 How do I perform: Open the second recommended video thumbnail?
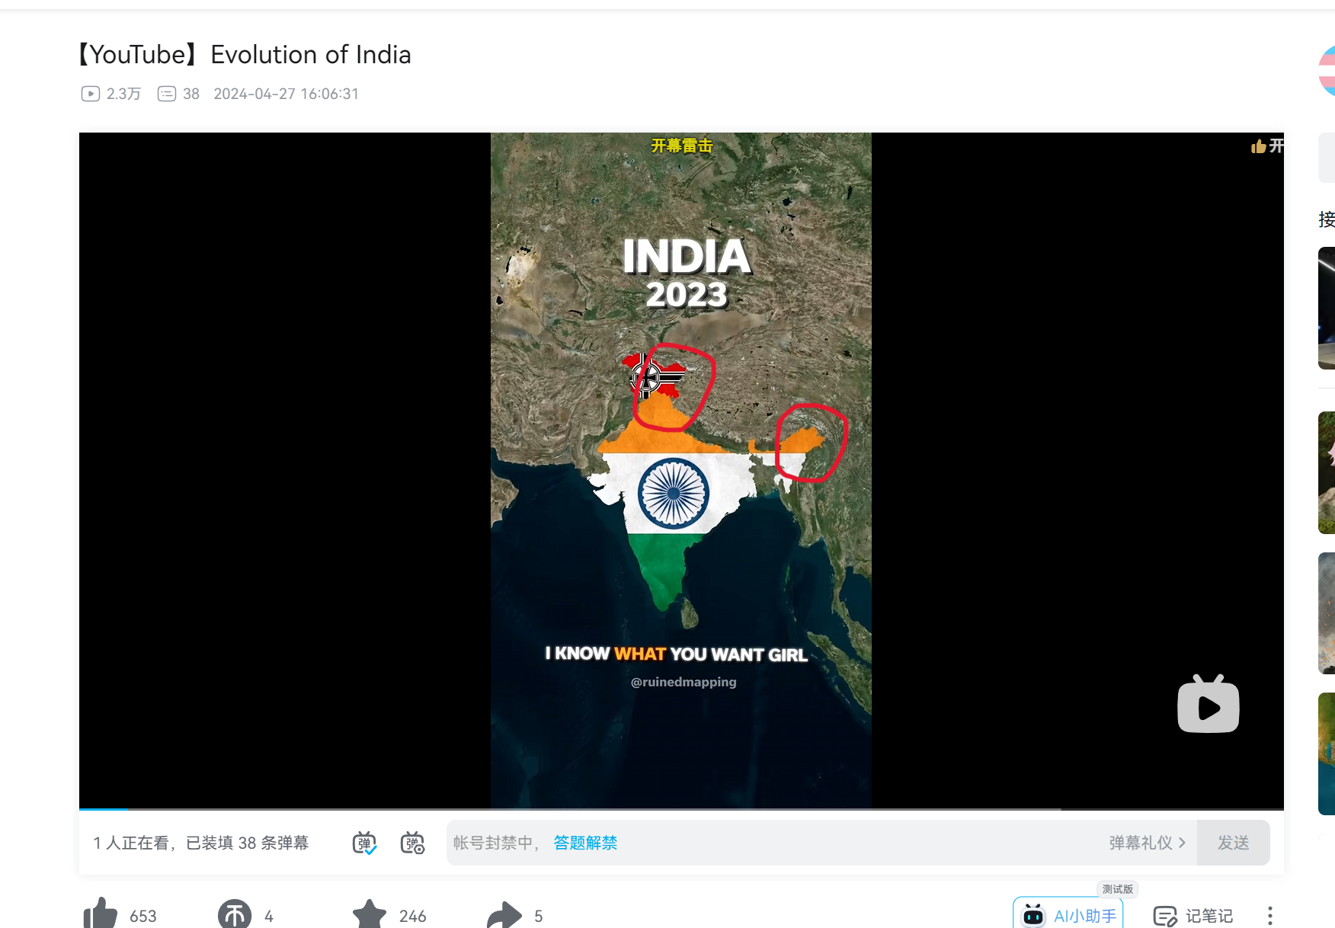[x=1326, y=472]
